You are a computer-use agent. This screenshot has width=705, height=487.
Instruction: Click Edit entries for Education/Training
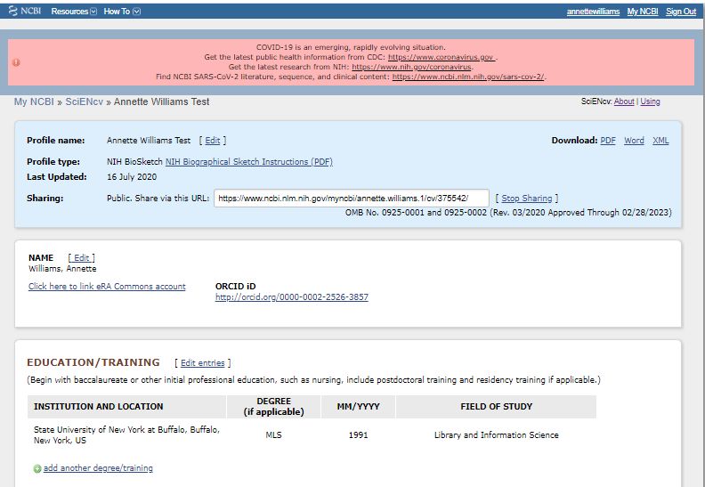[x=202, y=363]
